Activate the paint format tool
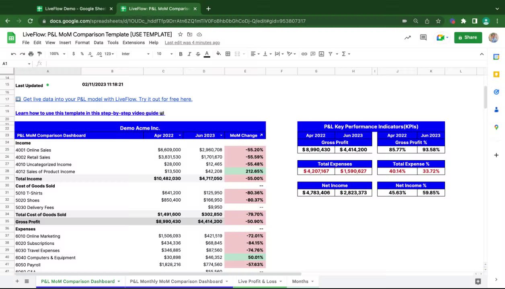 tap(39, 54)
